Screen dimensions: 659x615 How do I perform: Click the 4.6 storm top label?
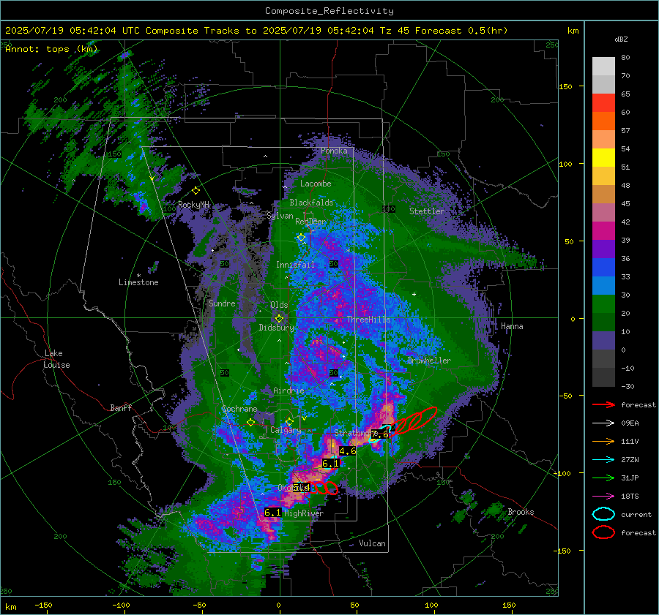[348, 451]
